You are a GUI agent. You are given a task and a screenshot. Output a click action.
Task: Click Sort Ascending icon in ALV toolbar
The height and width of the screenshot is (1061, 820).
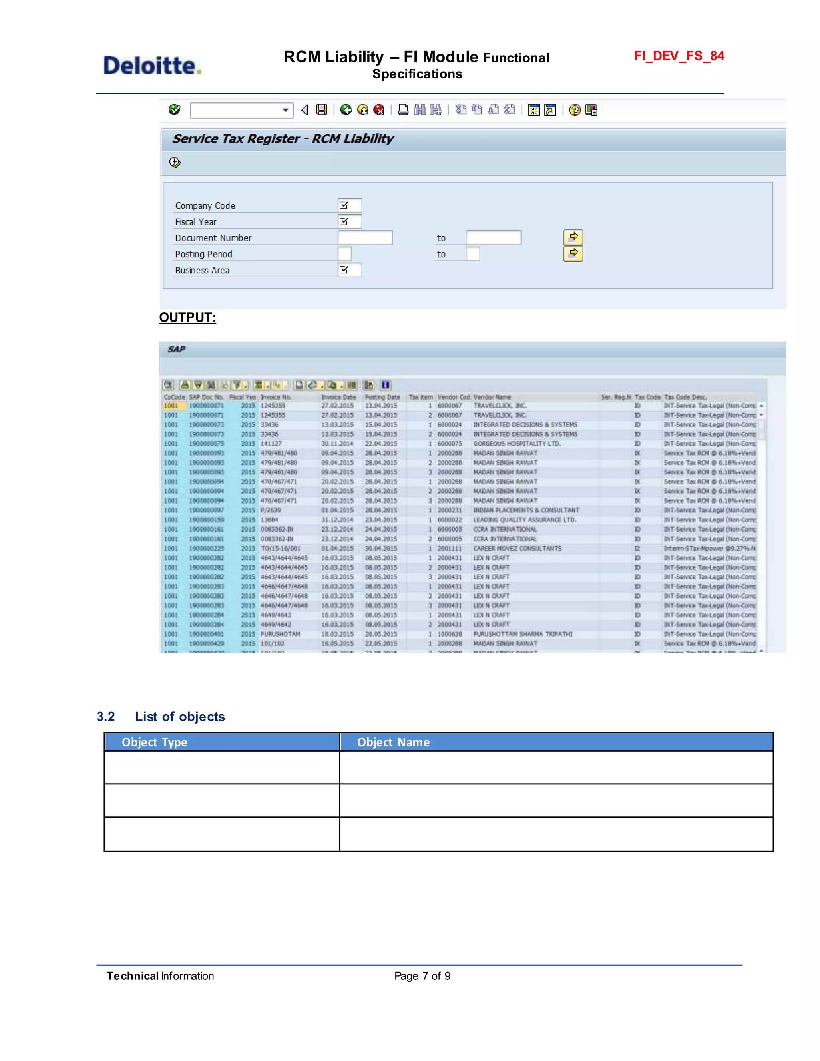(185, 385)
